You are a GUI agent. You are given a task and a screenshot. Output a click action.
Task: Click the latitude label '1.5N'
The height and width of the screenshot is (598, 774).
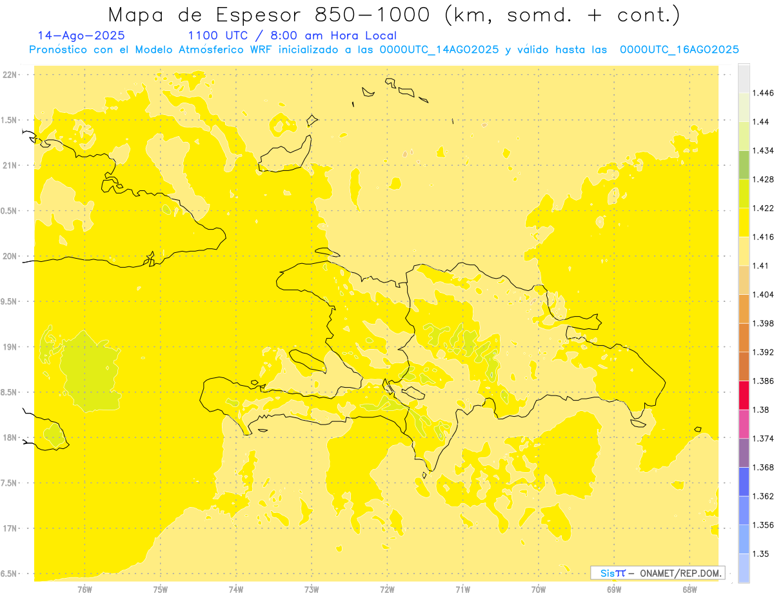coord(10,120)
